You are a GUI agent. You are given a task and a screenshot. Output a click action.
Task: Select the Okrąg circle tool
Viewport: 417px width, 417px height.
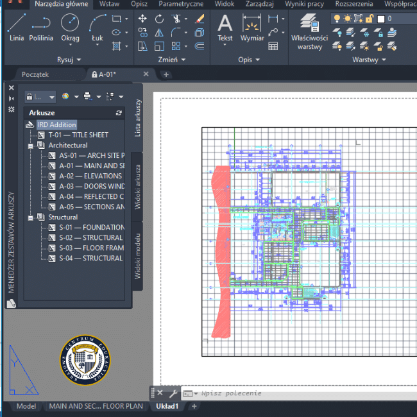click(x=70, y=28)
